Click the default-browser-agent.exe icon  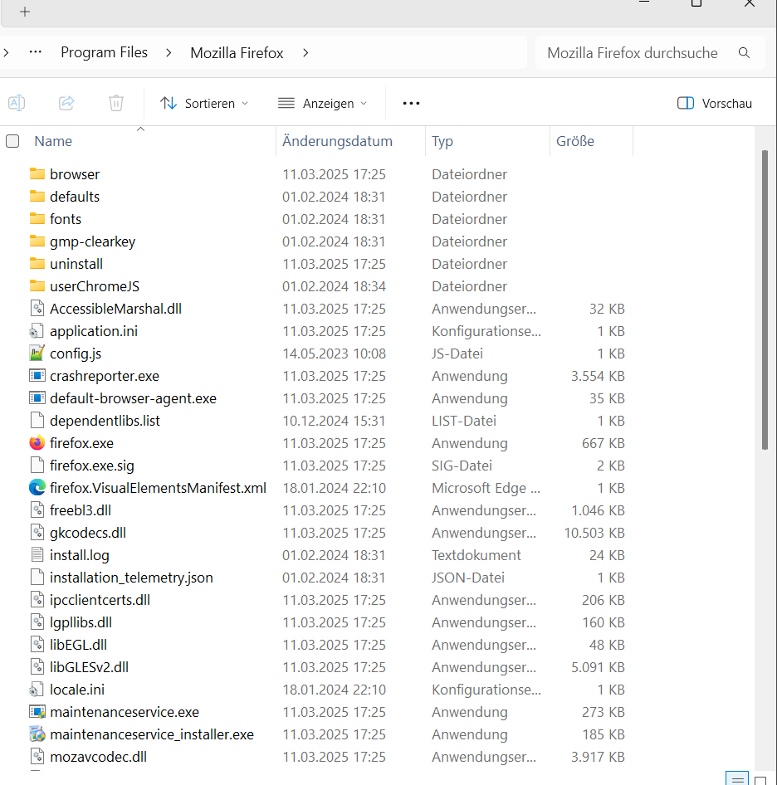(x=37, y=398)
